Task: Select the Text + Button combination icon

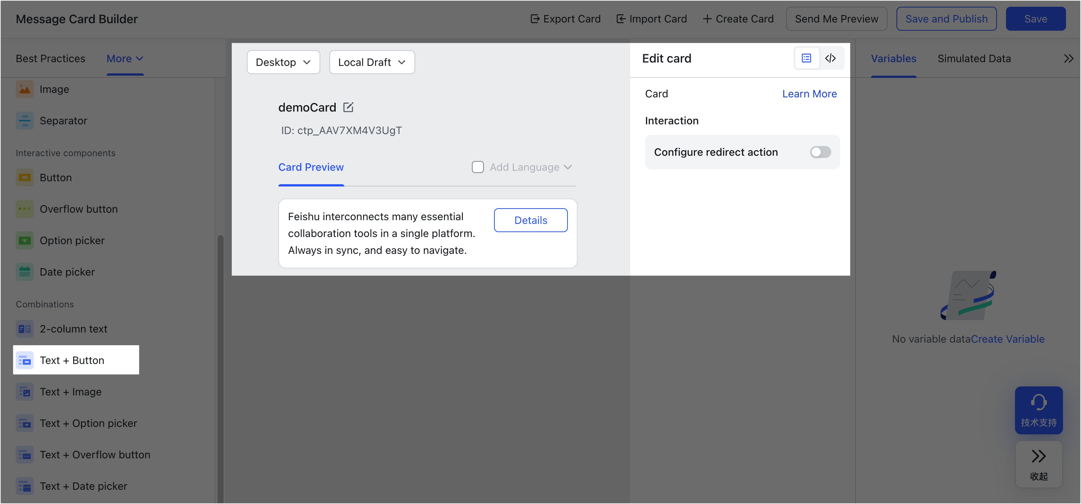Action: click(25, 360)
